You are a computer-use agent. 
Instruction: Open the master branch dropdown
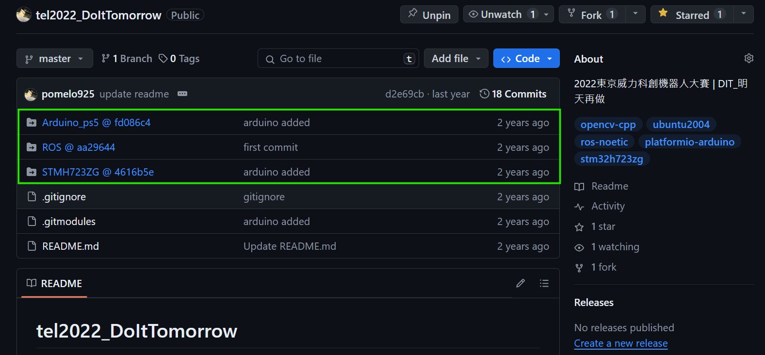(x=55, y=58)
